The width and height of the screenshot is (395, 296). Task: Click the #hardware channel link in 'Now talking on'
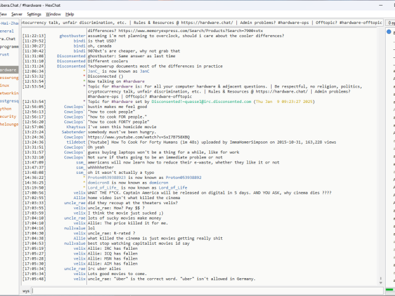coord(133,81)
